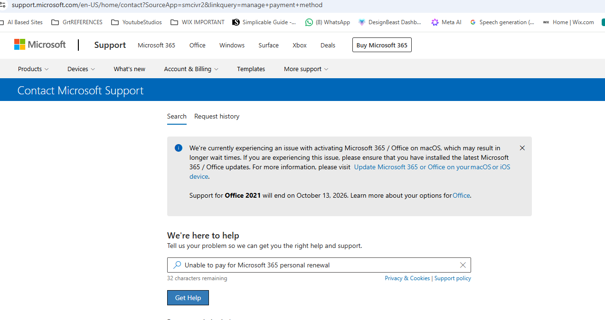Go to Deals in top navigation
This screenshot has width=605, height=320.
pyautogui.click(x=328, y=45)
